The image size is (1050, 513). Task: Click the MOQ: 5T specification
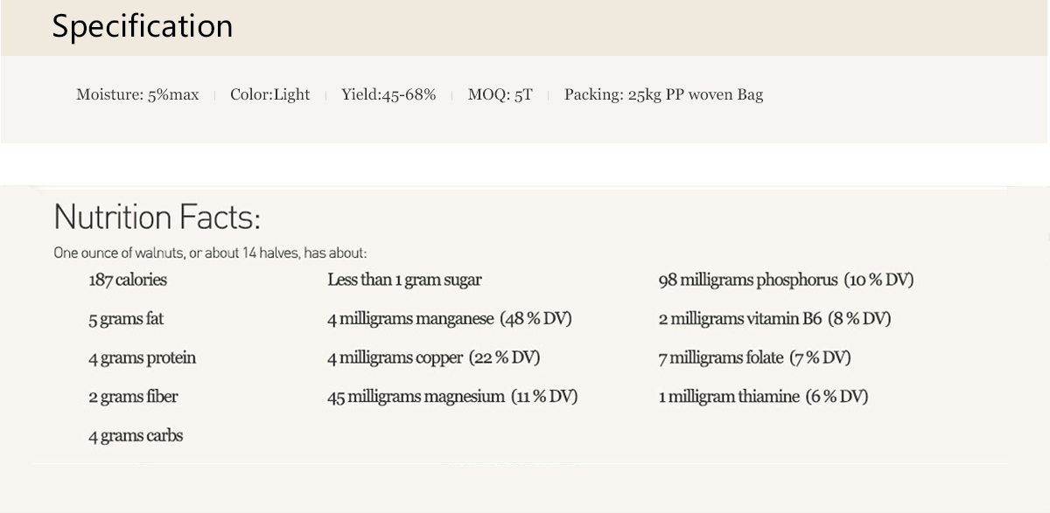click(x=500, y=94)
